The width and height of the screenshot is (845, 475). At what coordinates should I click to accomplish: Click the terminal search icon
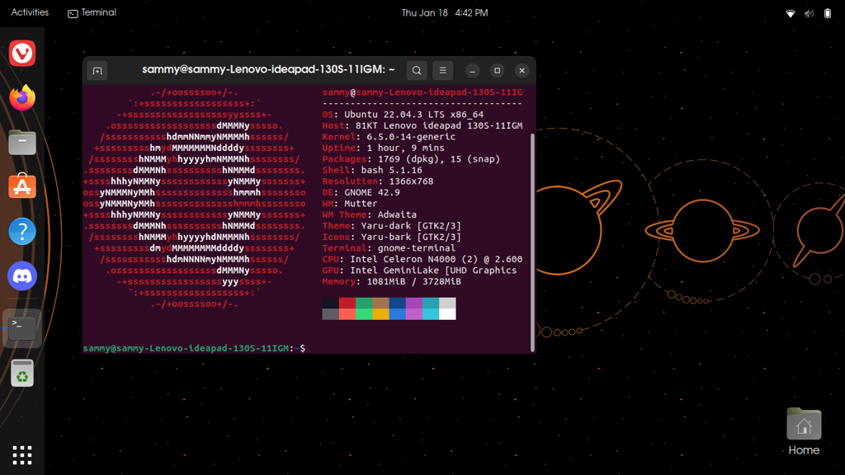(x=417, y=71)
